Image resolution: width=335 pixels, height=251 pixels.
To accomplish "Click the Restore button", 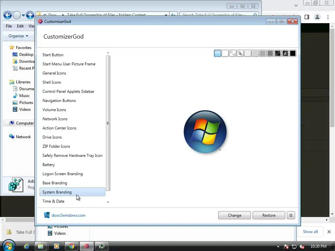I will (269, 215).
